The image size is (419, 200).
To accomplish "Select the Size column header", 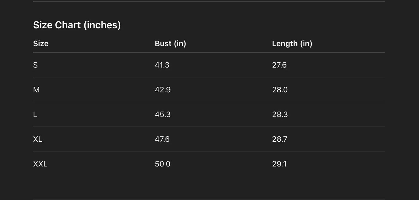I will point(41,43).
